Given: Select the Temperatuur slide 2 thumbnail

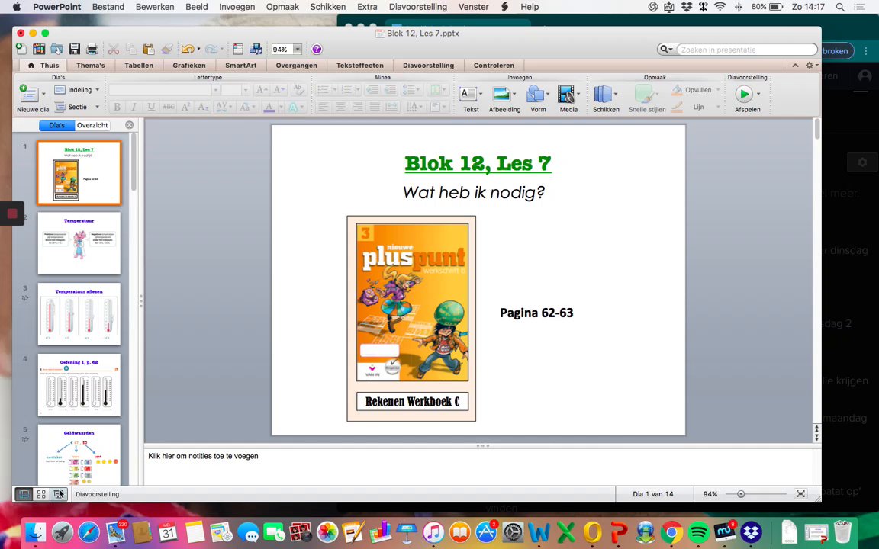Looking at the screenshot, I should pos(79,243).
